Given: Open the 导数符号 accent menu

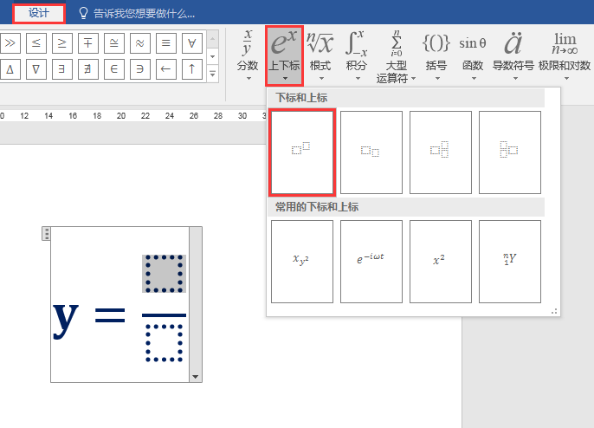Looking at the screenshot, I should [x=513, y=55].
